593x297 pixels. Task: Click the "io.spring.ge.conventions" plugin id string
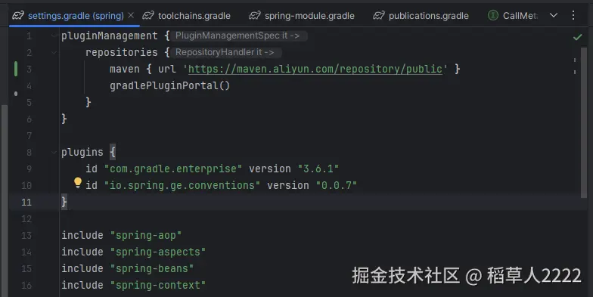(x=182, y=186)
